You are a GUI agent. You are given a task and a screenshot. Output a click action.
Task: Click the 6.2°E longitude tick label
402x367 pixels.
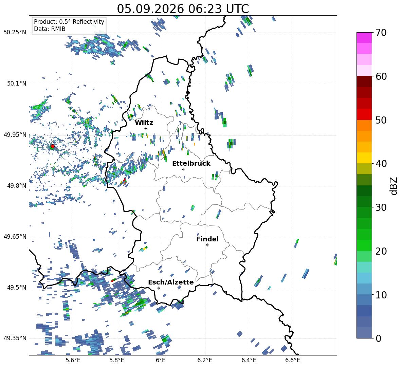[205, 360]
